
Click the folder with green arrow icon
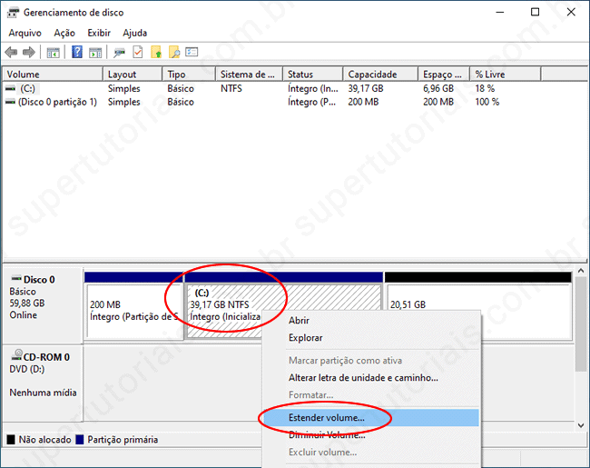click(156, 52)
